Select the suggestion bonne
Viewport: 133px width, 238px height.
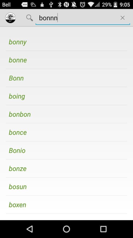pyautogui.click(x=66, y=60)
